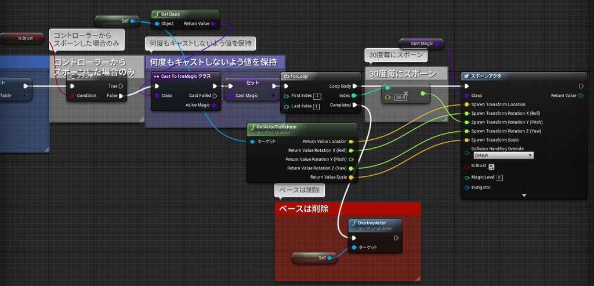The height and width of the screenshot is (286, 594).
Task: Select the red ベースは削除 comment header
Action: tap(347, 209)
